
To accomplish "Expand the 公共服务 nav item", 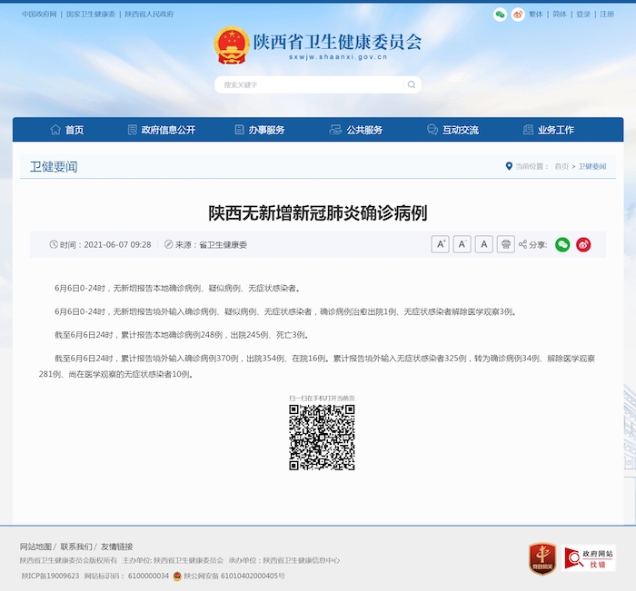I will coord(356,130).
